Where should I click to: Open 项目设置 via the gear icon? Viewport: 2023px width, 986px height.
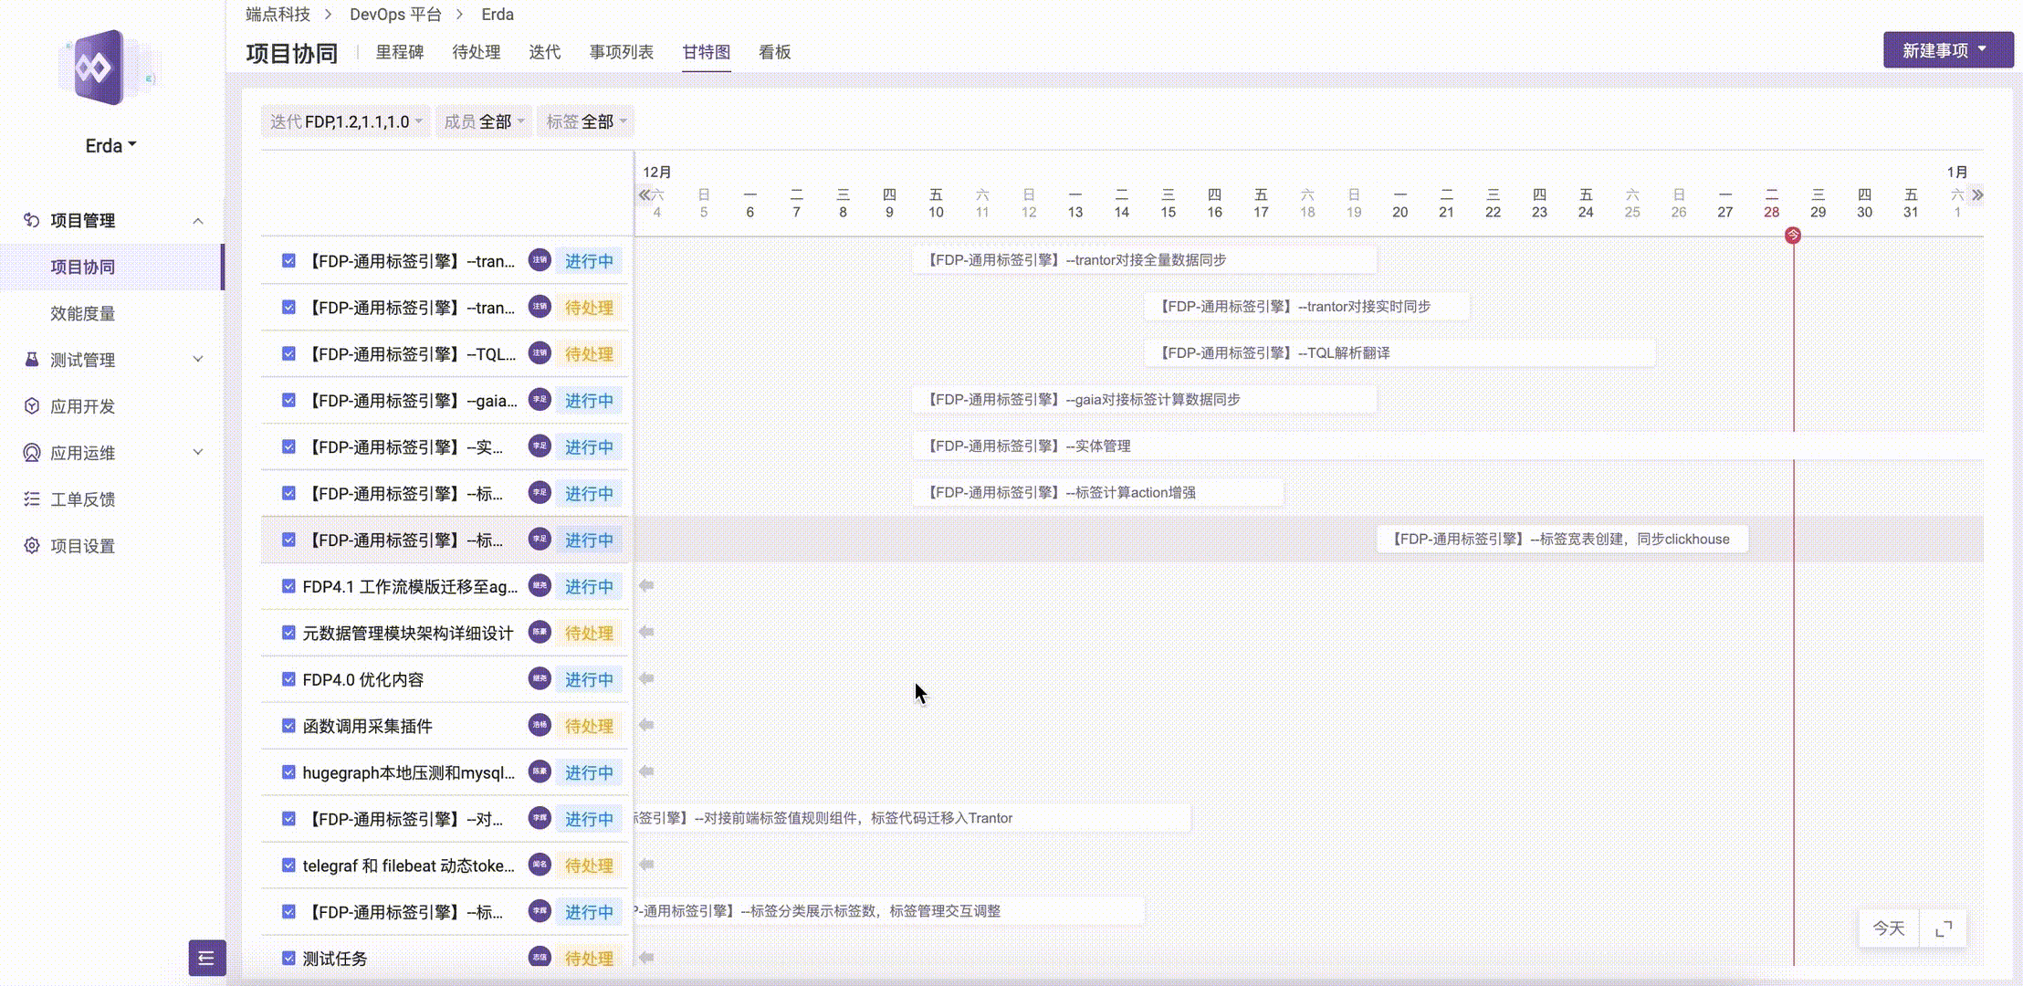tap(30, 545)
